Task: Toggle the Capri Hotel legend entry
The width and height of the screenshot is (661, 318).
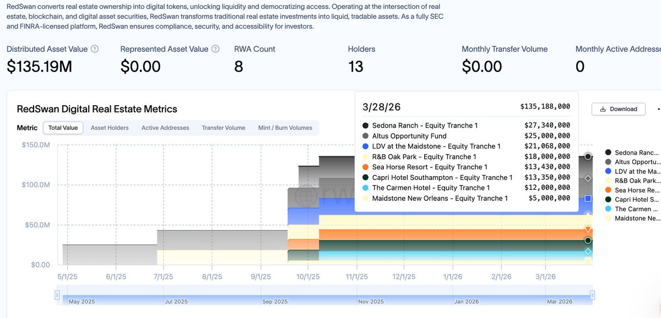Action: click(x=632, y=199)
